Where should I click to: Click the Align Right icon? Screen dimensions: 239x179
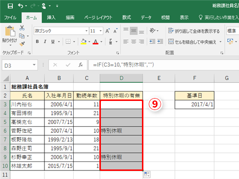click(x=141, y=41)
